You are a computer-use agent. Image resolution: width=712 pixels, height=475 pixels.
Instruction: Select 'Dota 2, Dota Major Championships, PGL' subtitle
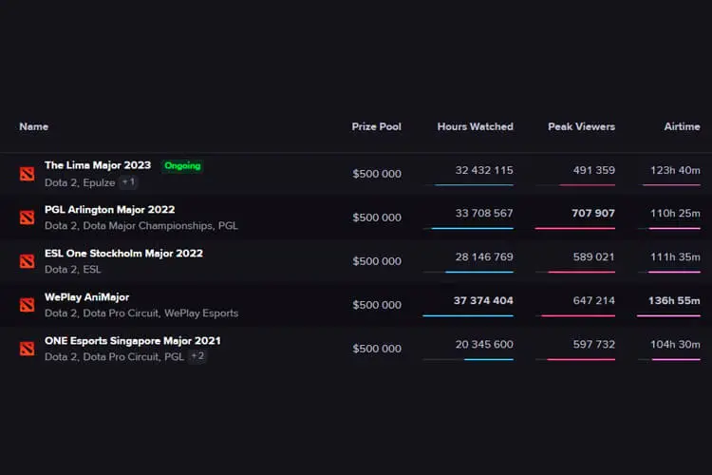pos(141,226)
